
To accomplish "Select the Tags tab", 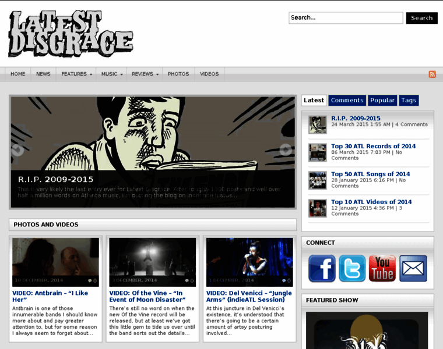I will pyautogui.click(x=409, y=100).
